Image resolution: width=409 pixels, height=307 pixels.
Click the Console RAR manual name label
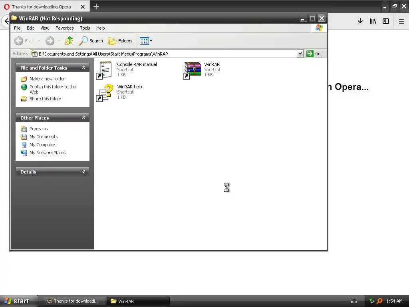pos(137,64)
